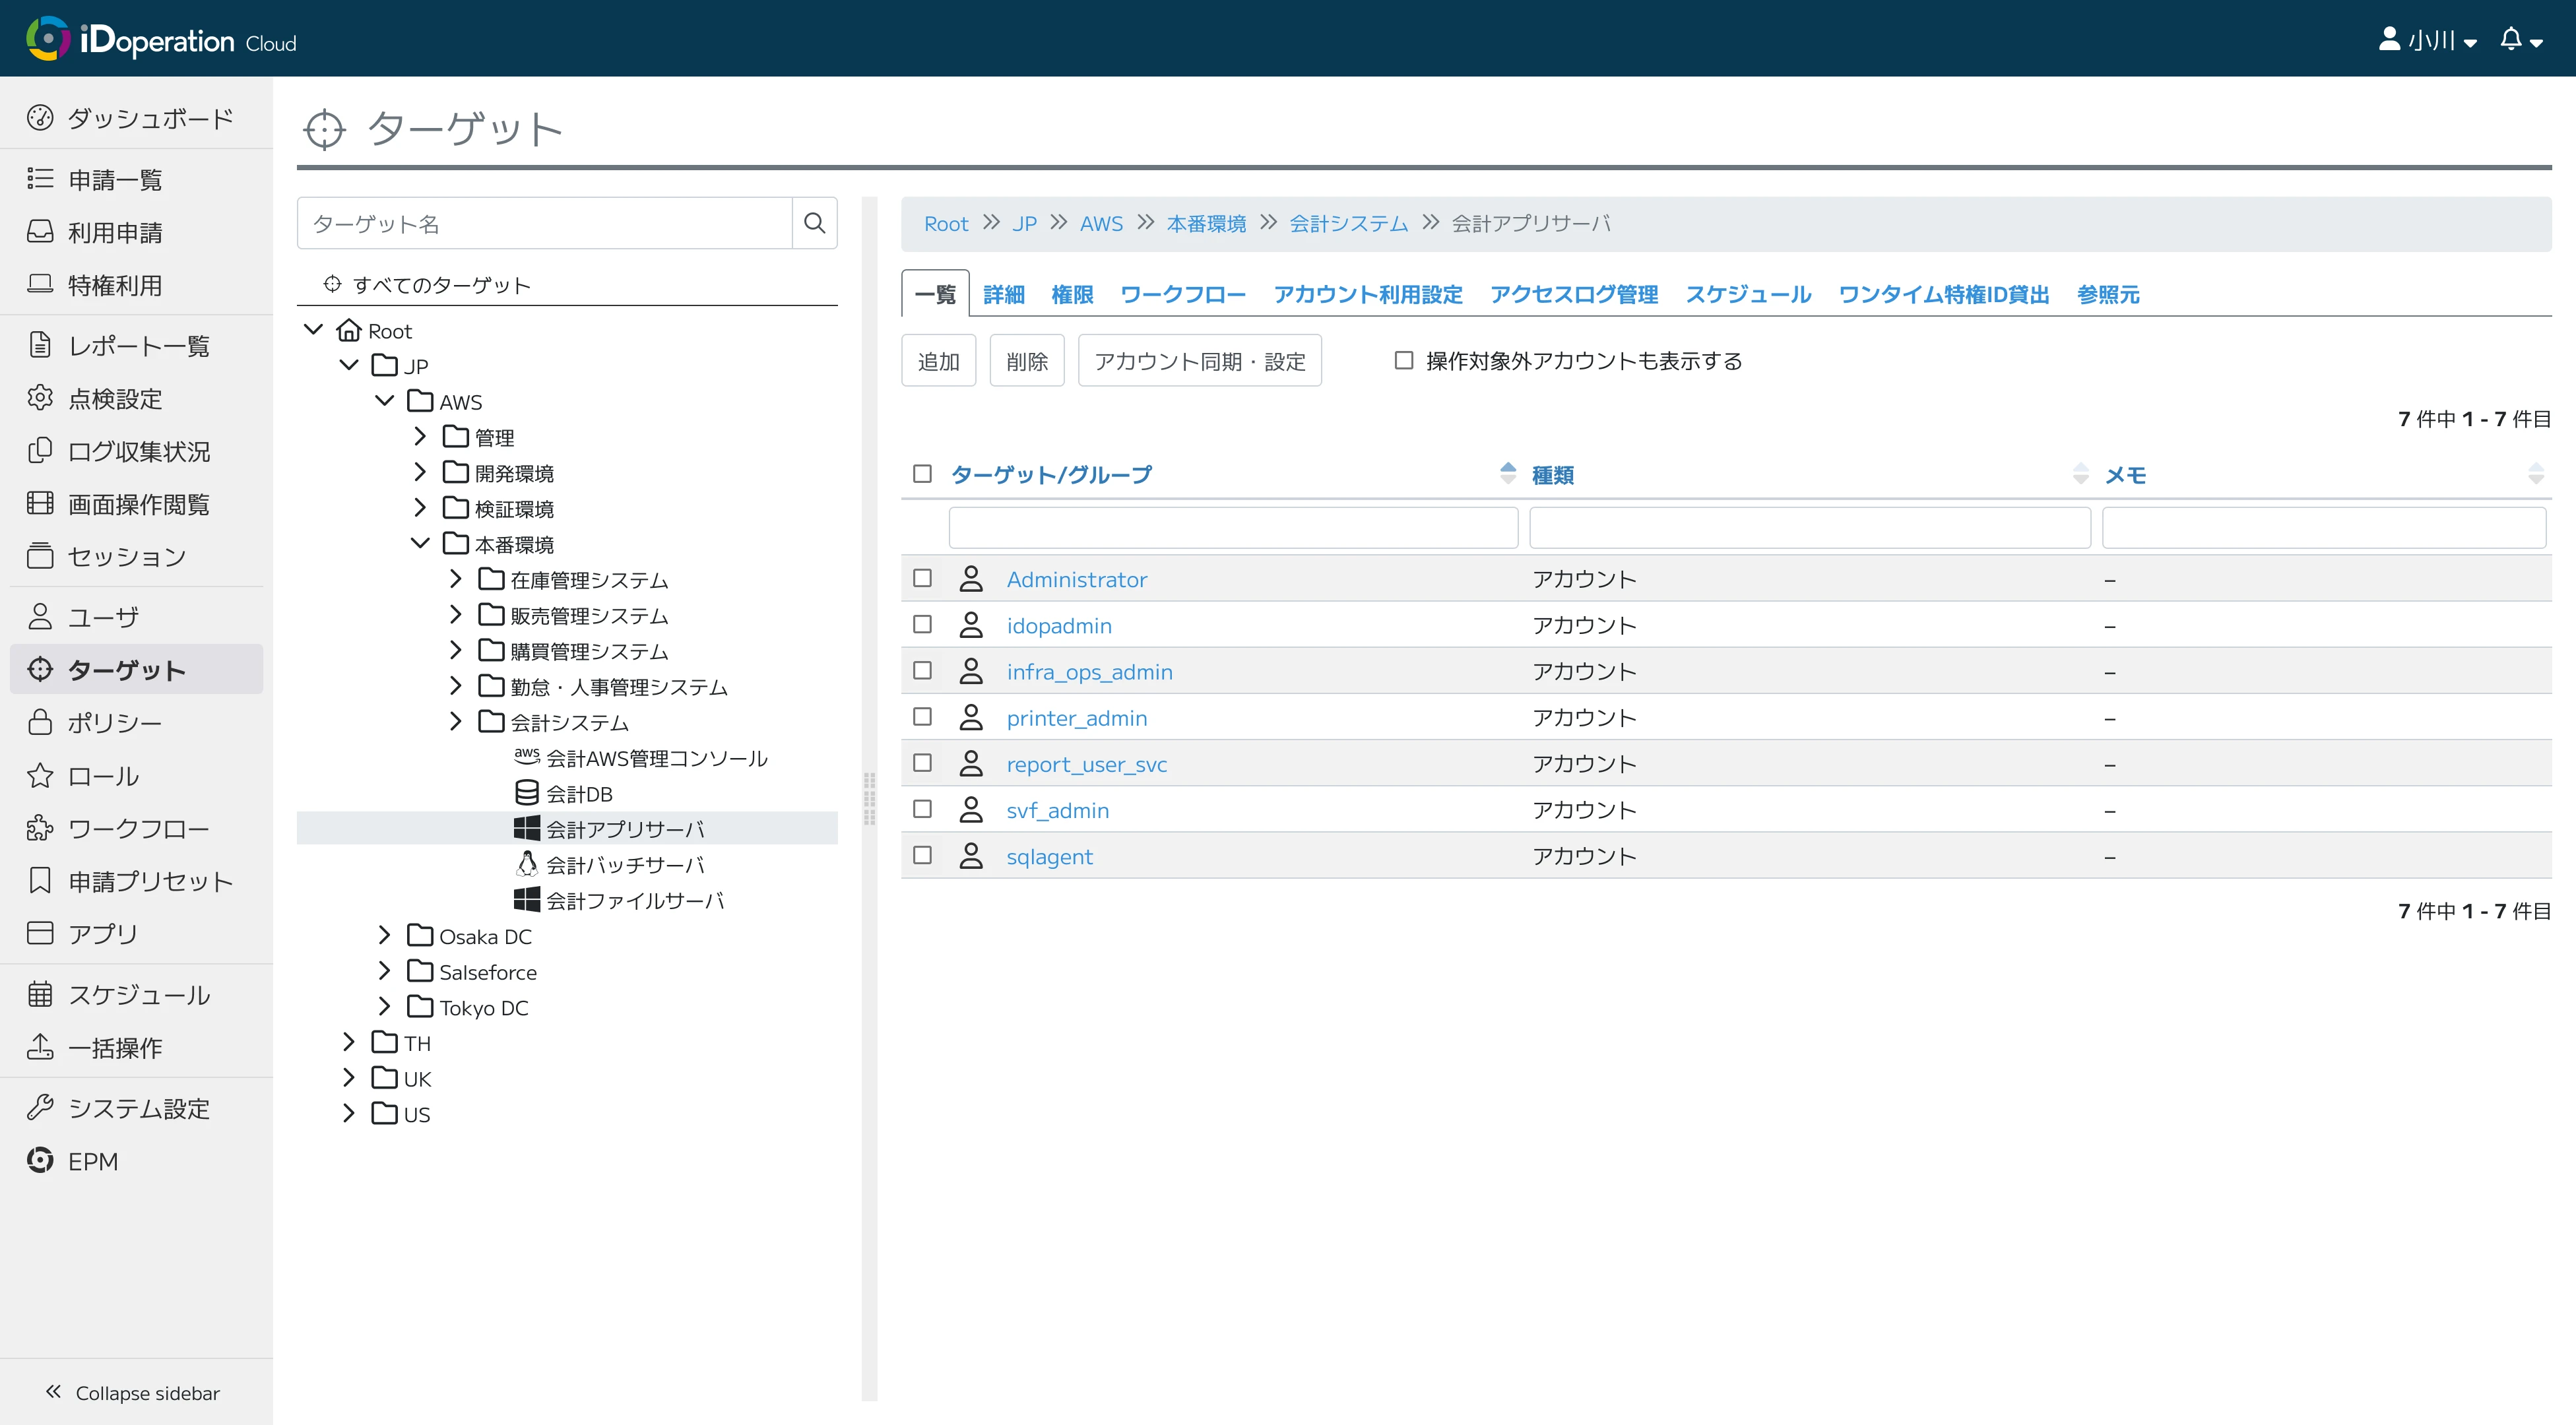This screenshot has height=1425, width=2576.
Task: Open the infra_ops_admin account link
Action: coord(1089,672)
